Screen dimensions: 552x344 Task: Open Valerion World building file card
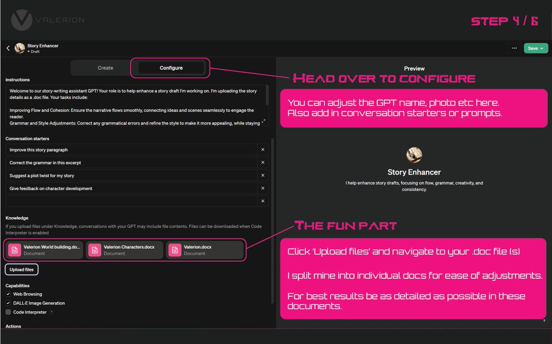45,250
